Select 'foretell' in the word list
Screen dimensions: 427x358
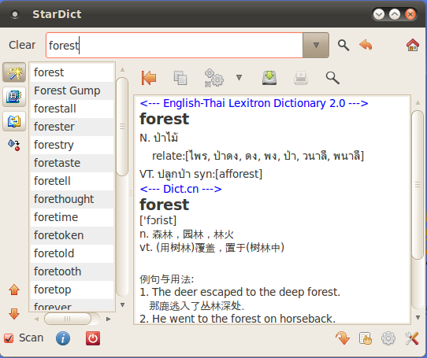[x=72, y=181]
